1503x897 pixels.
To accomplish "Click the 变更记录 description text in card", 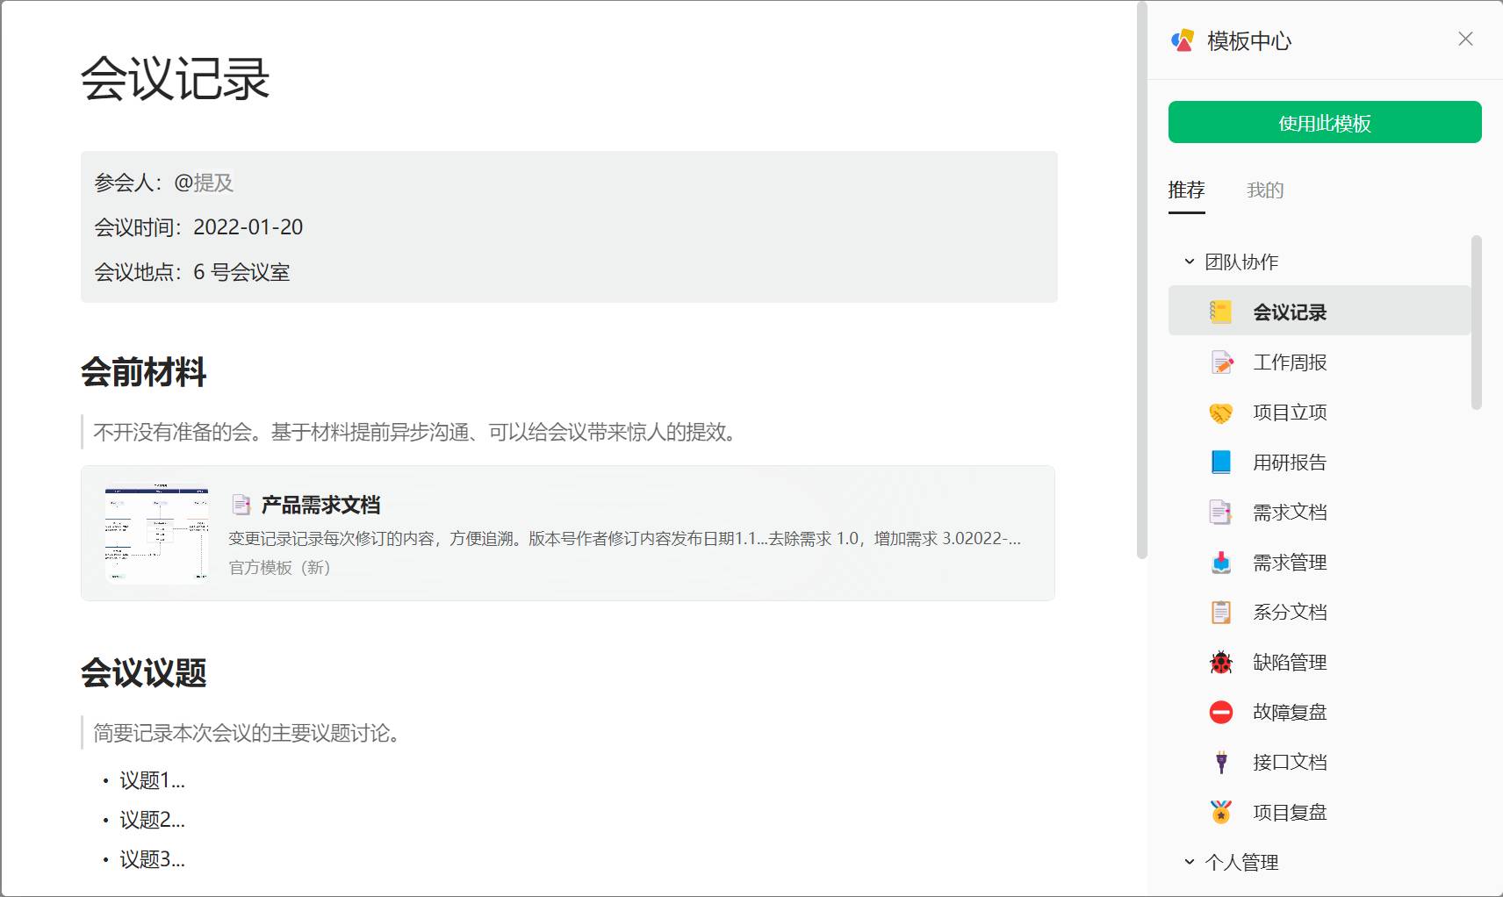I will pyautogui.click(x=624, y=538).
